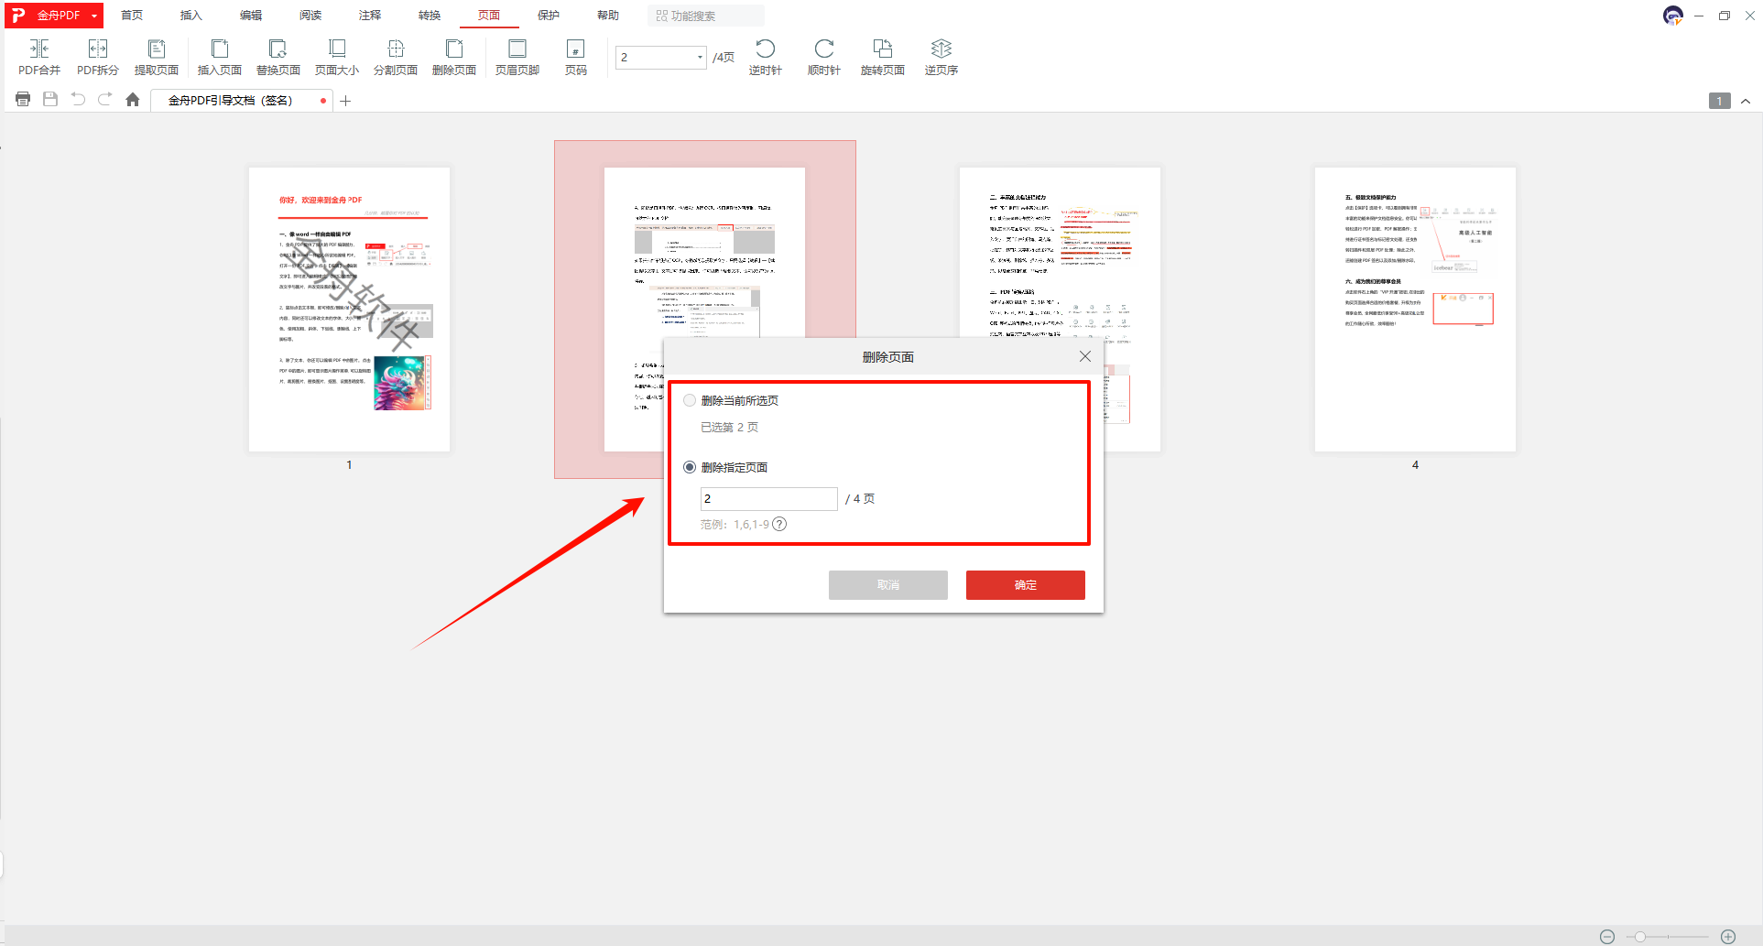Select the 删除当前所选页 radio button
Viewport: 1763px width, 946px height.
tap(690, 400)
